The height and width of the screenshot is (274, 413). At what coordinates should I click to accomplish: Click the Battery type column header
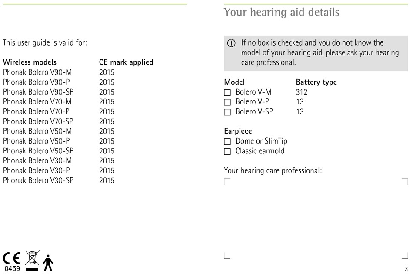point(316,82)
